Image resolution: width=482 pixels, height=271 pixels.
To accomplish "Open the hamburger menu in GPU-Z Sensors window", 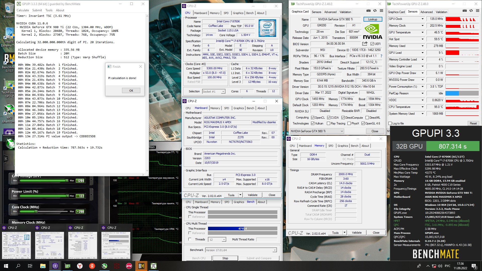I will [x=478, y=11].
